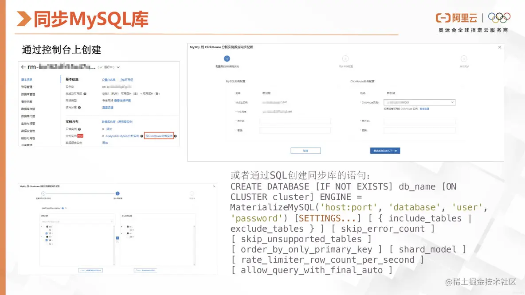Viewport: 525px width, 295px height.
Task: Click the 迁移可用区 link
Action: 126,80
